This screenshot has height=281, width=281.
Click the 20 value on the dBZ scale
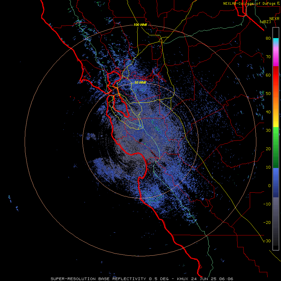[x=268, y=149]
